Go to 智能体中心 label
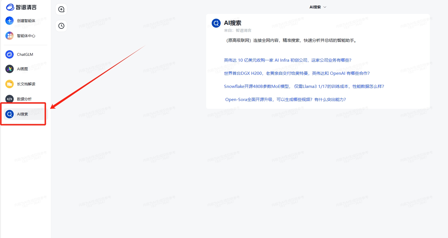The width and height of the screenshot is (448, 238). tap(26, 36)
